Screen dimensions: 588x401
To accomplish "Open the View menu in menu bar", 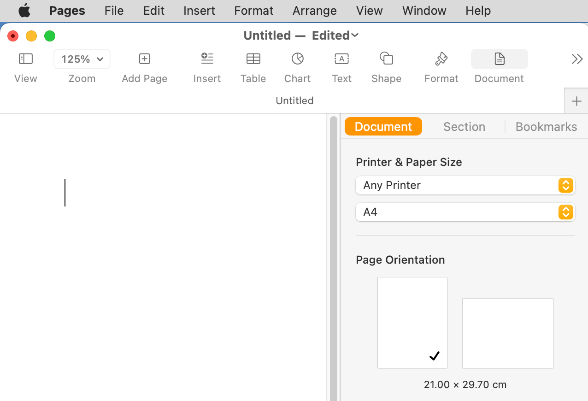I will coord(370,11).
